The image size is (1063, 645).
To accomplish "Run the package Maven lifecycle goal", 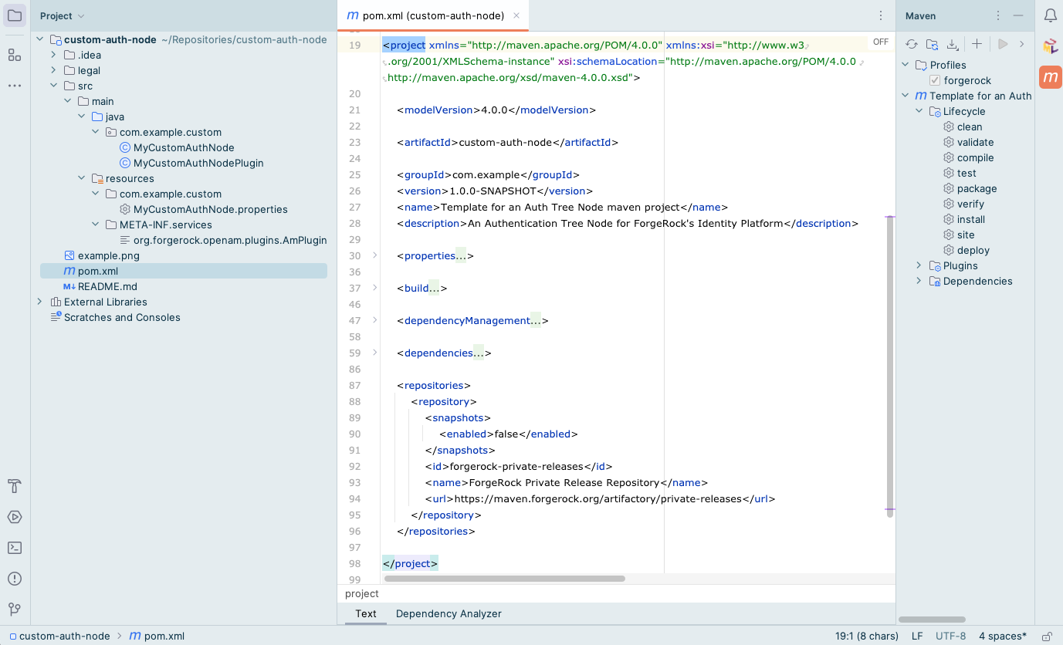I will click(977, 188).
